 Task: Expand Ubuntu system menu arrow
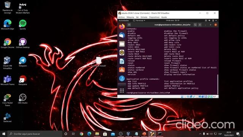[x=216, y=21]
